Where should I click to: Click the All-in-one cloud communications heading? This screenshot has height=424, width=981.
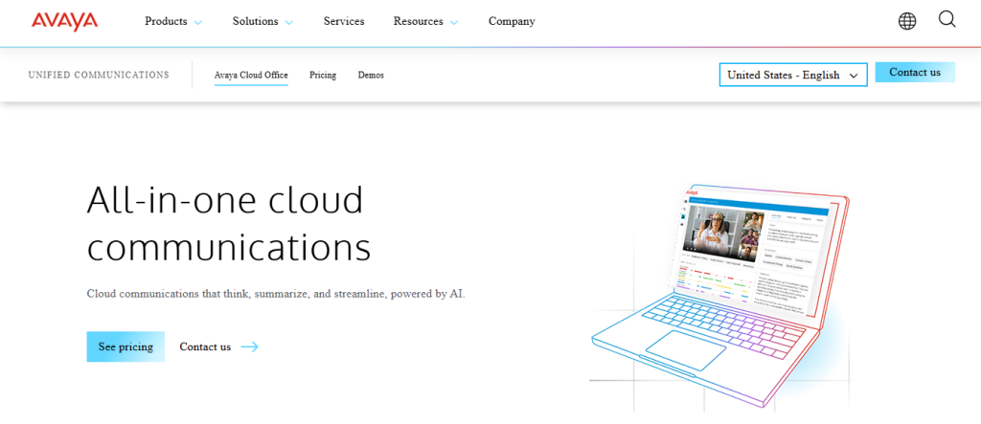point(228,223)
